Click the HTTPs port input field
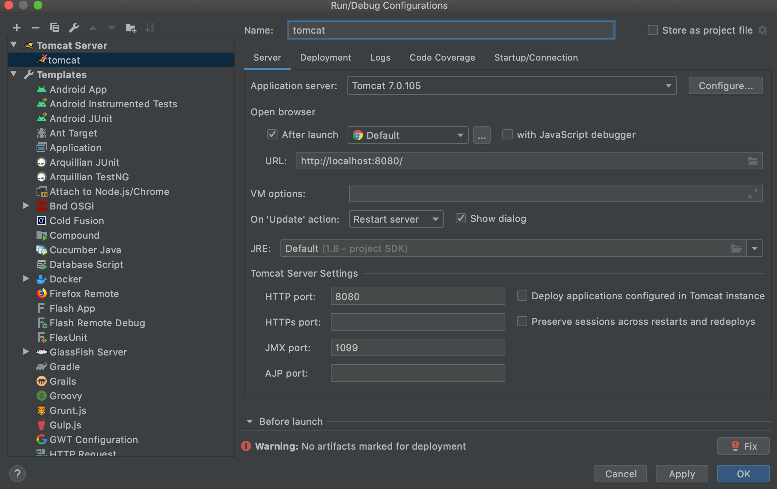Screen dimensions: 777x489 [x=418, y=322]
